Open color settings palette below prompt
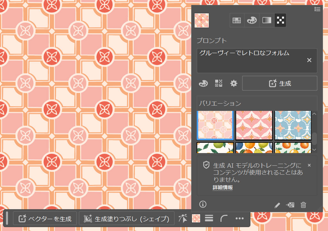Image resolution: width=328 pixels, height=231 pixels. 203,83
